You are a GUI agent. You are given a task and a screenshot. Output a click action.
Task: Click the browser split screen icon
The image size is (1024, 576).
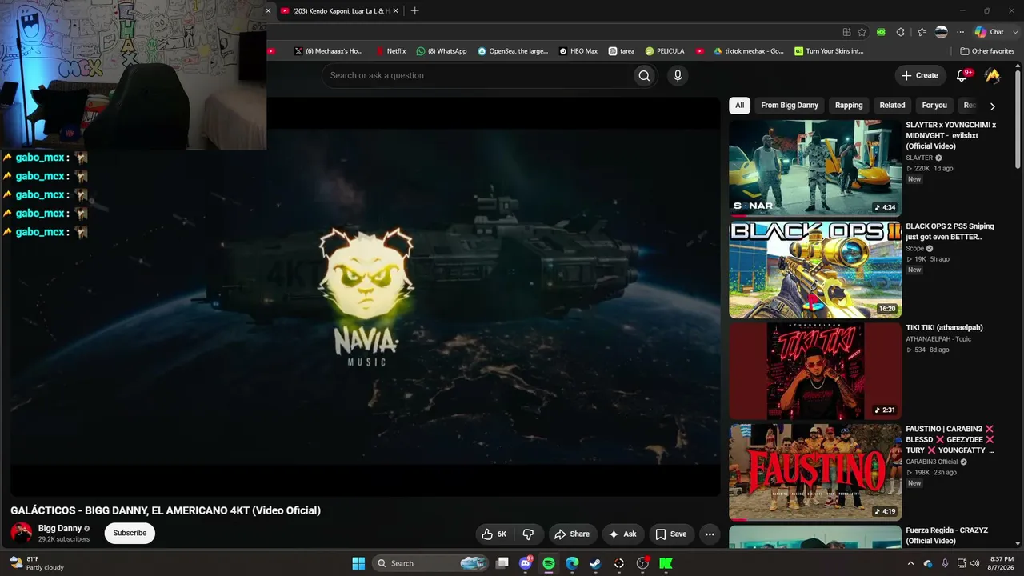coord(846,32)
